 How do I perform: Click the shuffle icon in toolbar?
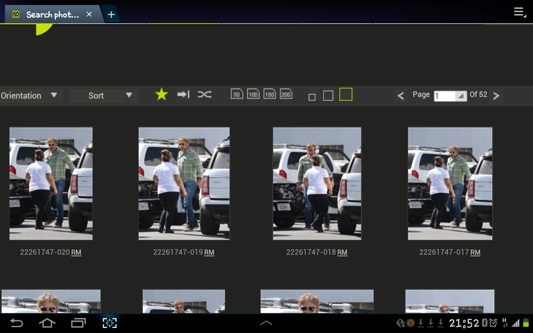pyautogui.click(x=204, y=94)
